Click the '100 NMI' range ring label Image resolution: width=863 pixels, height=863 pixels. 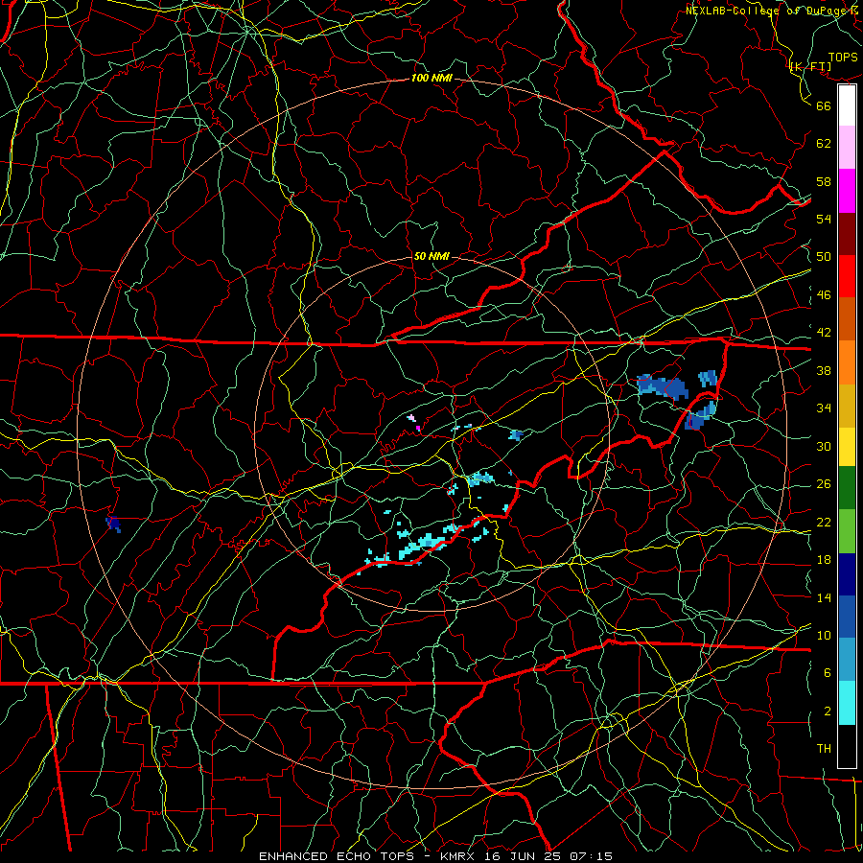pyautogui.click(x=431, y=79)
